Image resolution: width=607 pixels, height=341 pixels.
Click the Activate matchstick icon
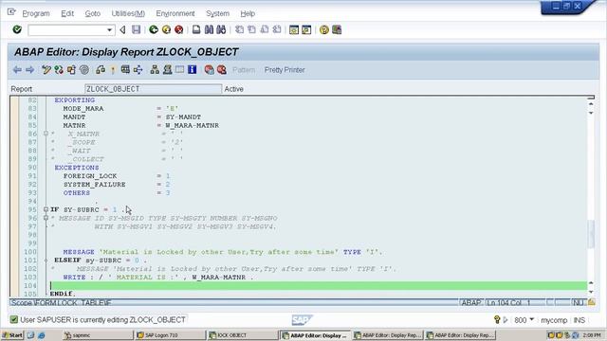pyautogui.click(x=113, y=70)
